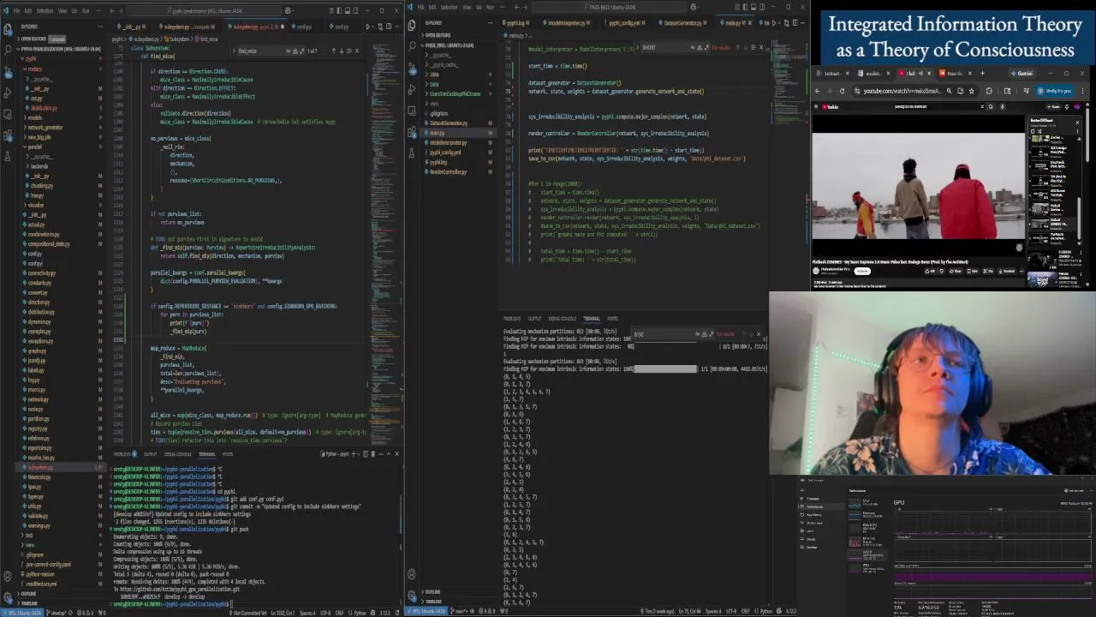This screenshot has height=617, width=1096.
Task: Open Run and Debug in left VS Code
Action: (x=8, y=93)
